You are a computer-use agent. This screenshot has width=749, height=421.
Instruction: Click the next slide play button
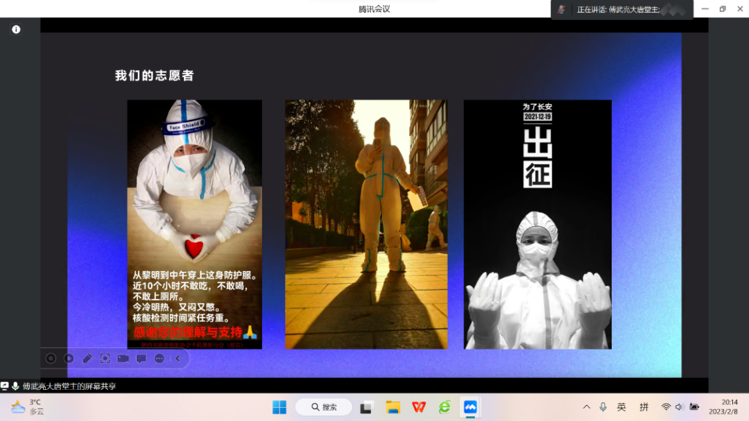coord(69,359)
